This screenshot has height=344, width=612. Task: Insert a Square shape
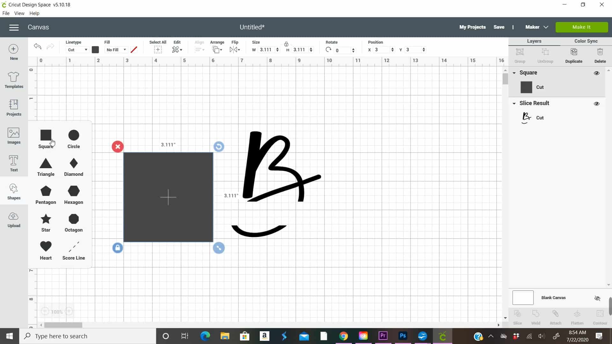46,139
